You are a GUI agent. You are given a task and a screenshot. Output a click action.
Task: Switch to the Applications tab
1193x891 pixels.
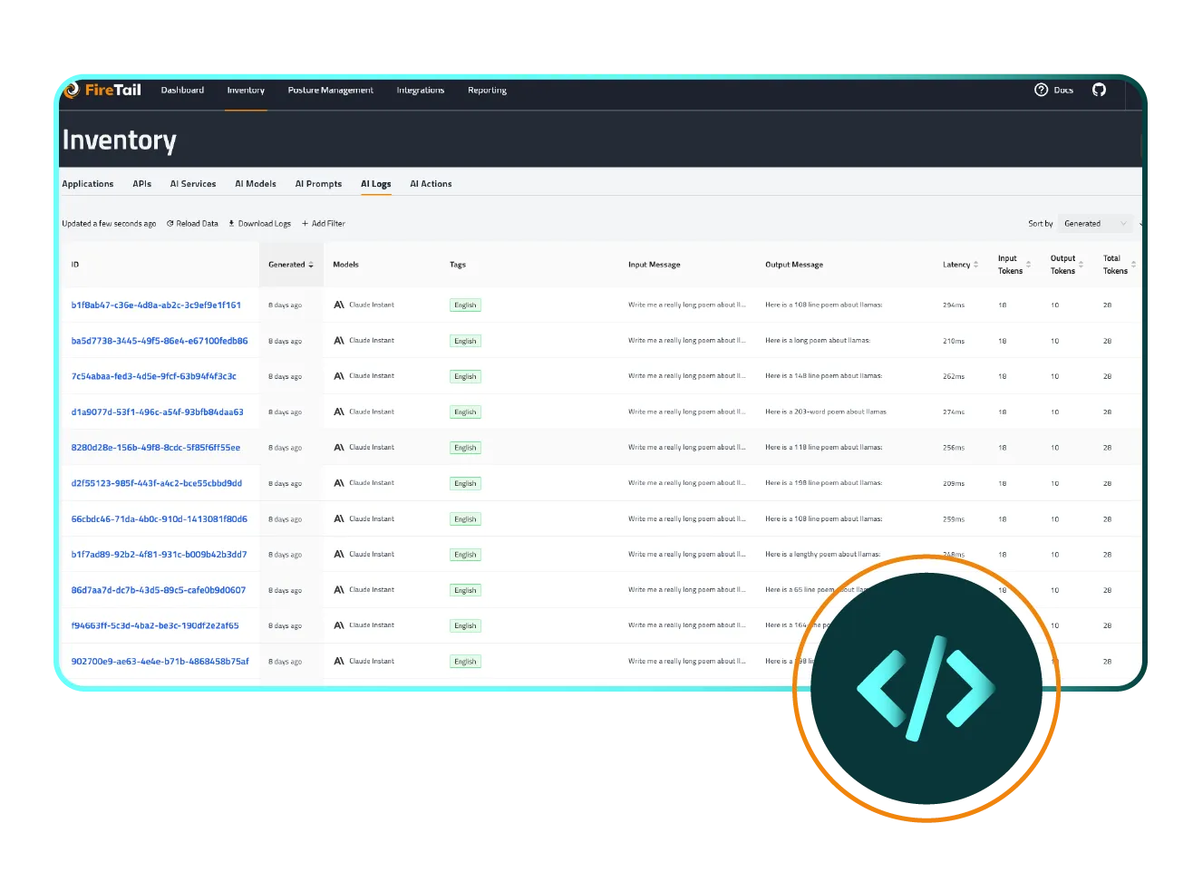pyautogui.click(x=88, y=184)
